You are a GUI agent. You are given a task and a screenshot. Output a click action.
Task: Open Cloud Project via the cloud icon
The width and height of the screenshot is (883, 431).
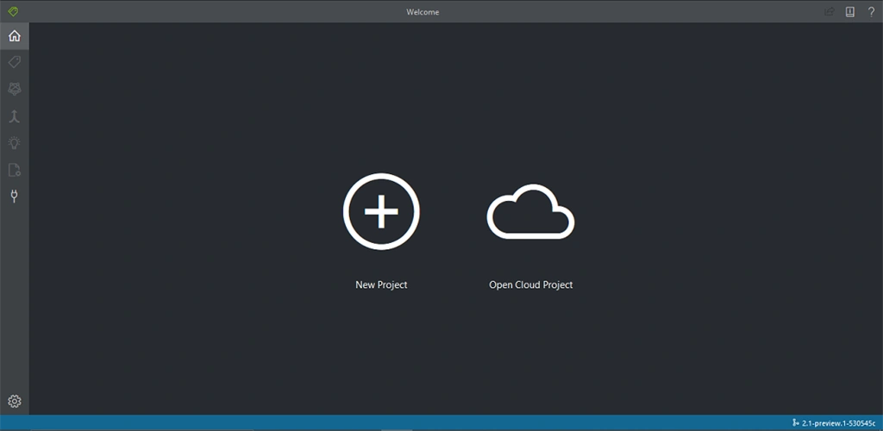(x=530, y=211)
